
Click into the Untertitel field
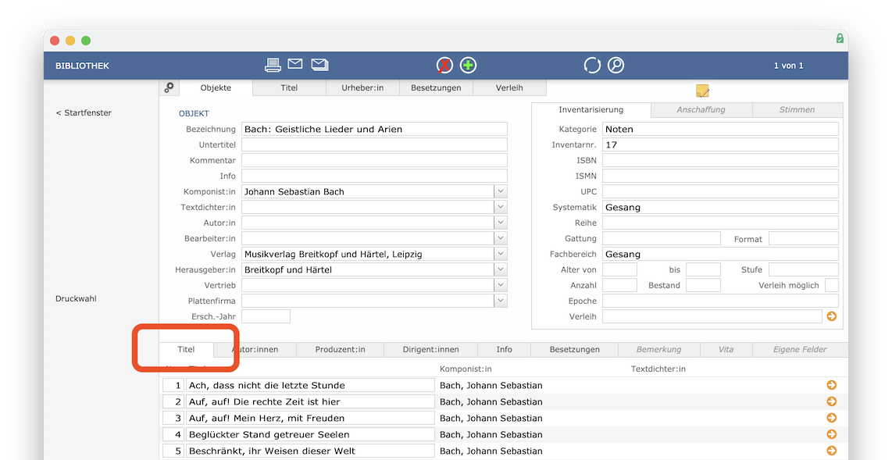click(374, 144)
